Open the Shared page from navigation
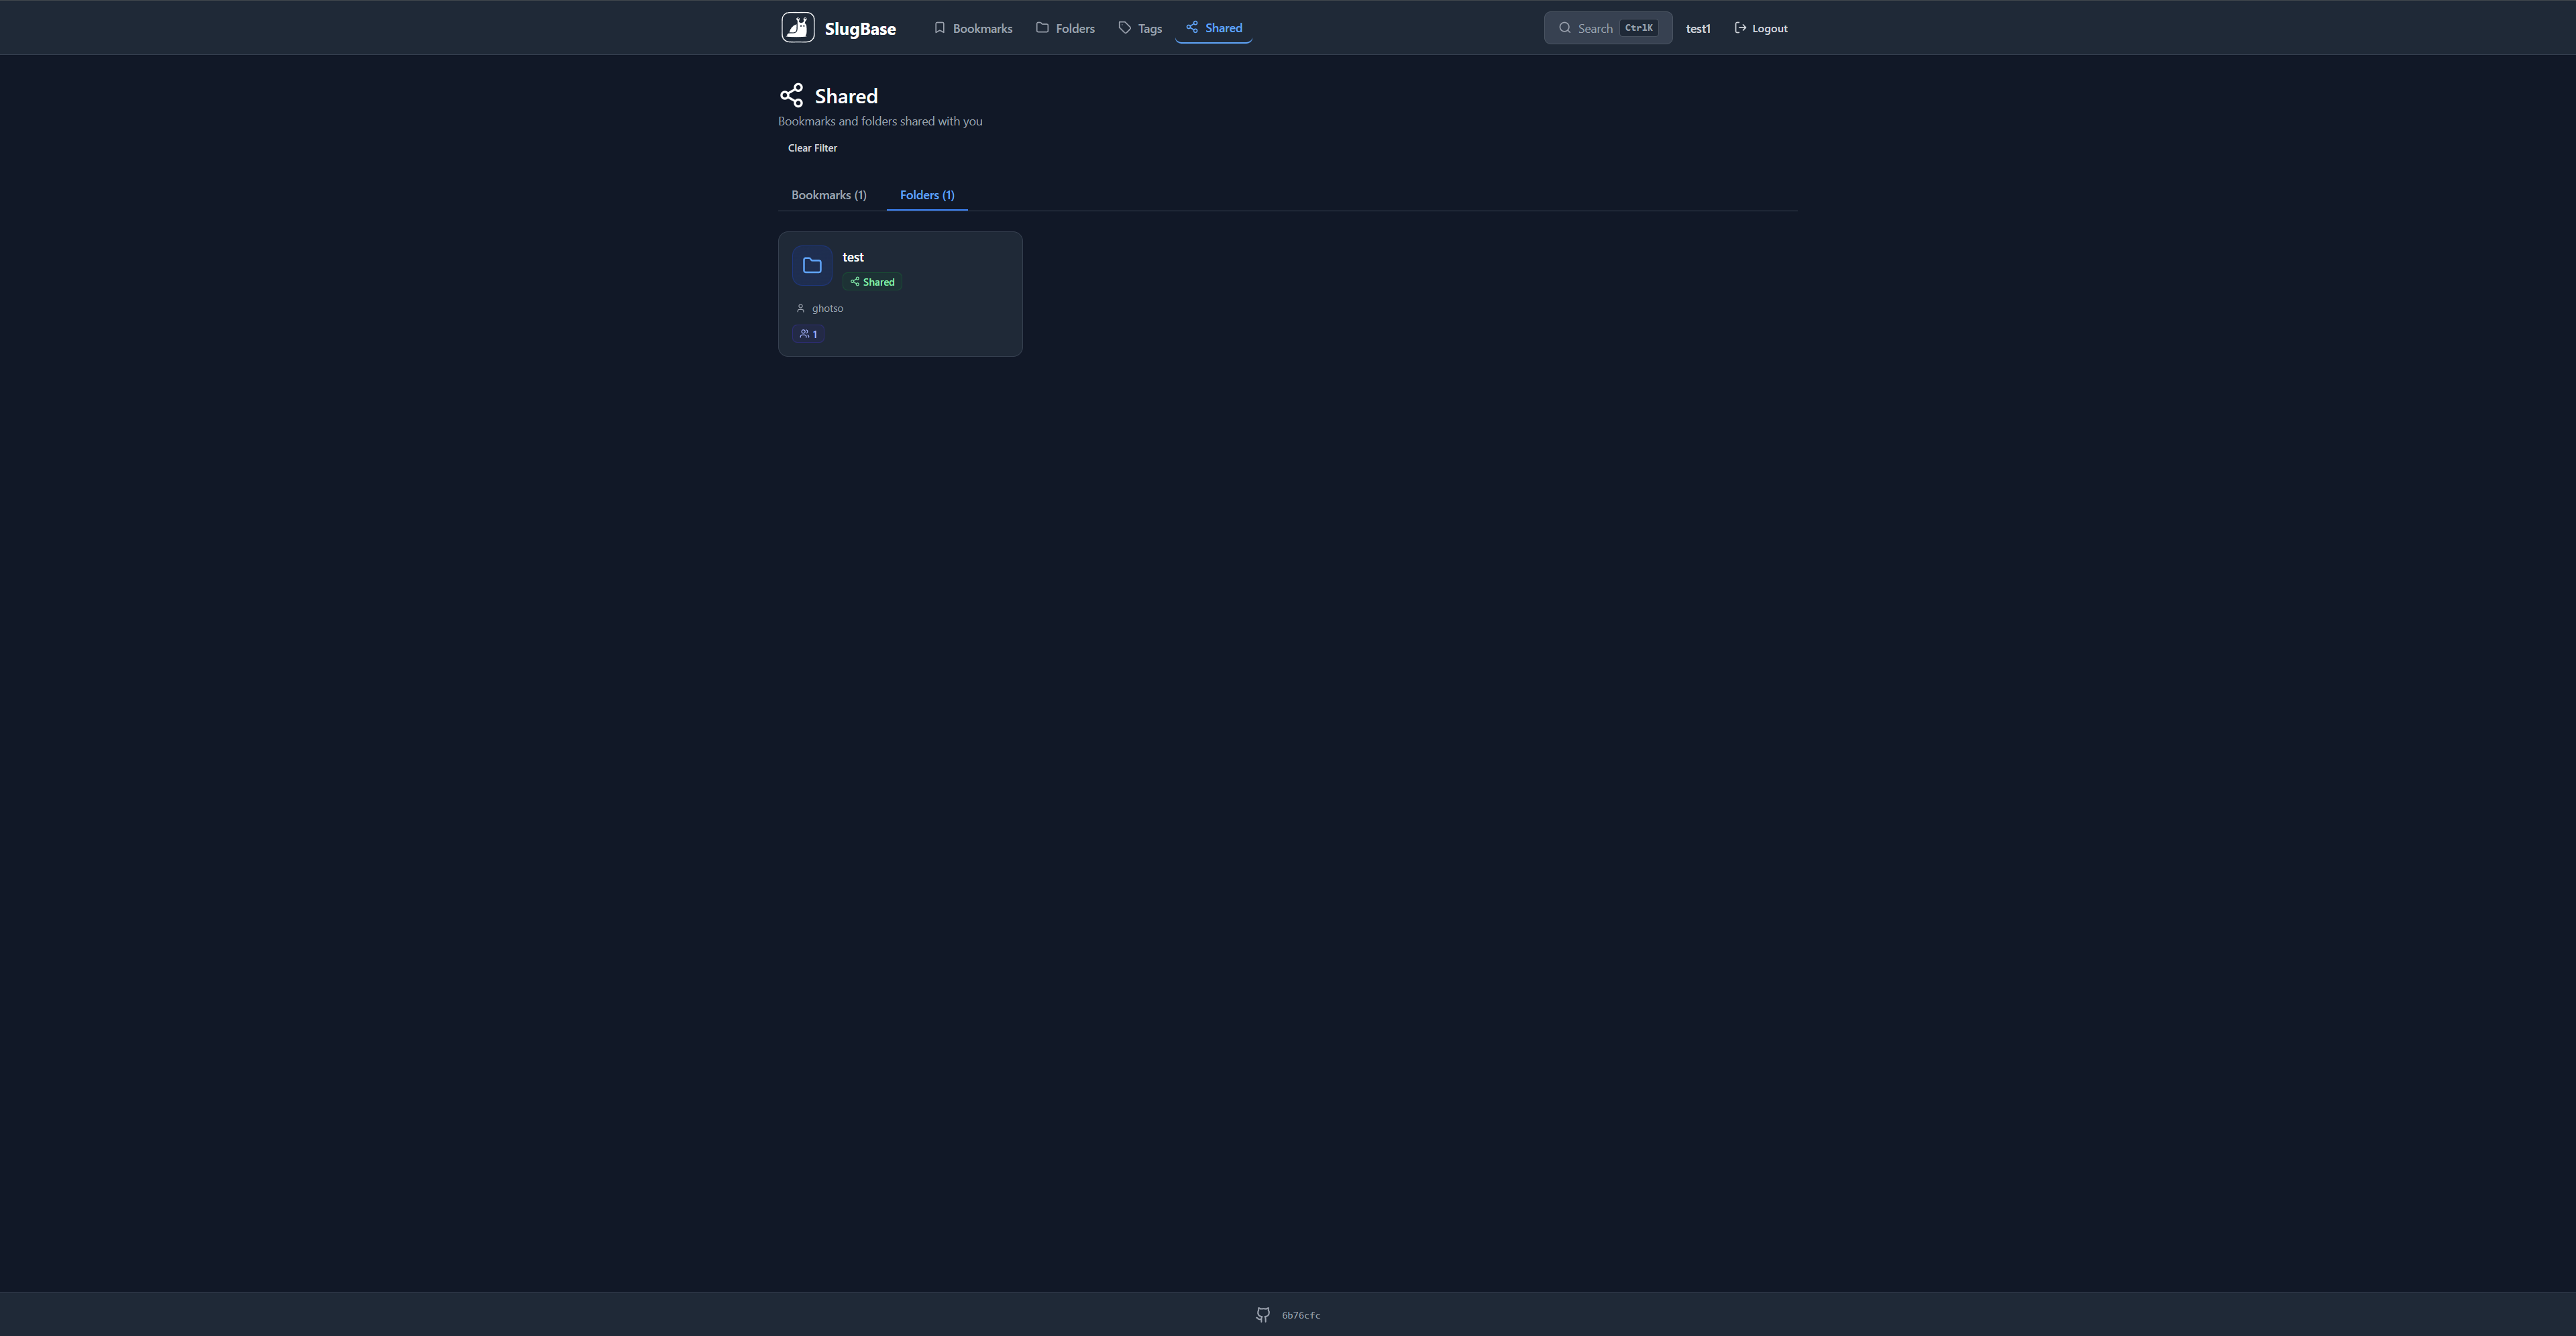This screenshot has width=2576, height=1336. (1221, 27)
